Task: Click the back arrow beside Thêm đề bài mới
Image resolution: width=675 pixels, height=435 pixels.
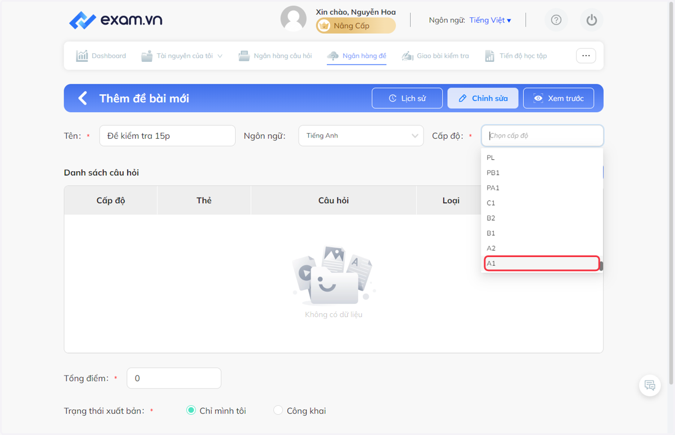Action: point(83,98)
